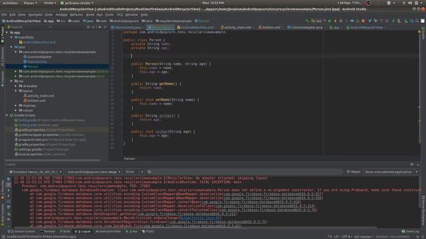426x239 pixels.
Task: Click the system volume icon in top bar
Action: click(410, 3)
